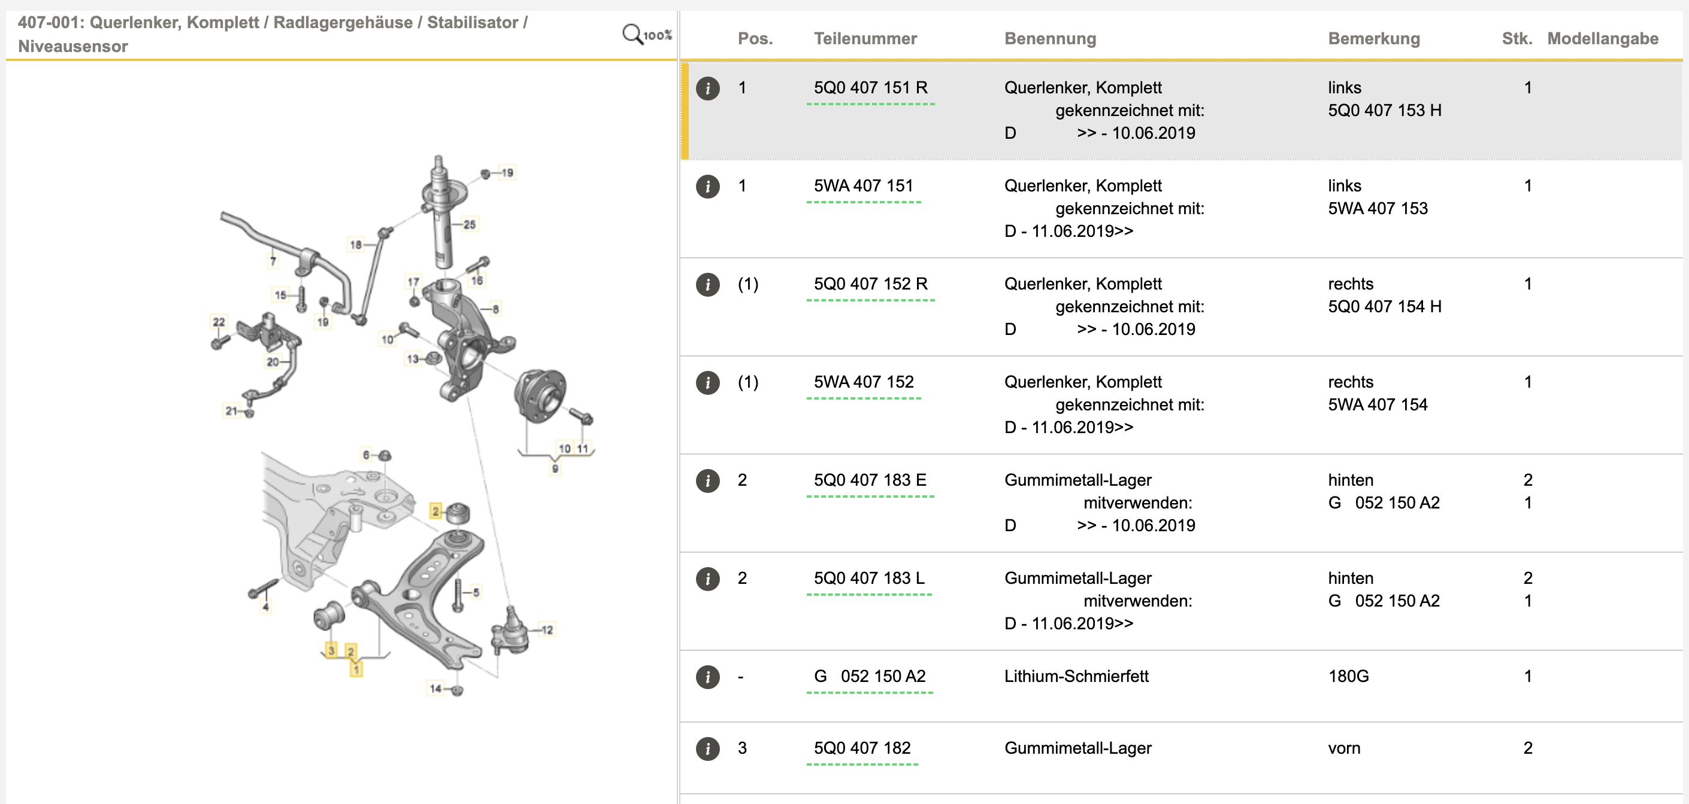
Task: Show info for 5WA 407 152 row
Action: click(707, 383)
